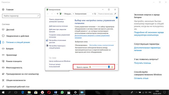The width and height of the screenshot is (169, 95).
Task: Open File Explorer from taskbar
Action: (29, 92)
